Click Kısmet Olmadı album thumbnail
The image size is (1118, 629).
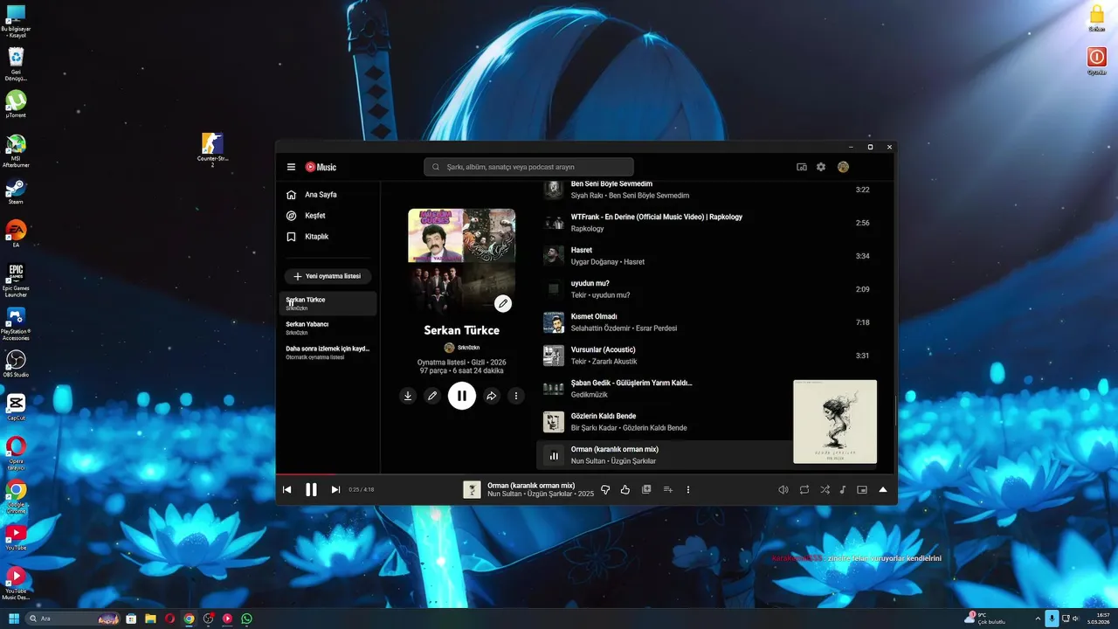[554, 322]
